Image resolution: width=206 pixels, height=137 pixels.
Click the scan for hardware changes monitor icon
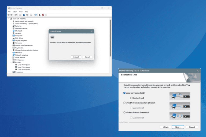coord(35,15)
